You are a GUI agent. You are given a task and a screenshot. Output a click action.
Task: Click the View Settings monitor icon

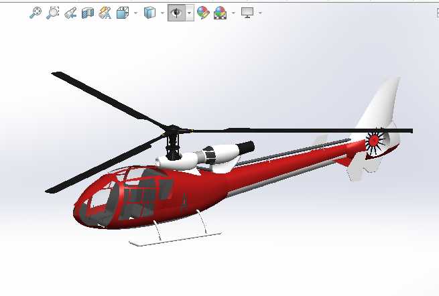tap(247, 13)
